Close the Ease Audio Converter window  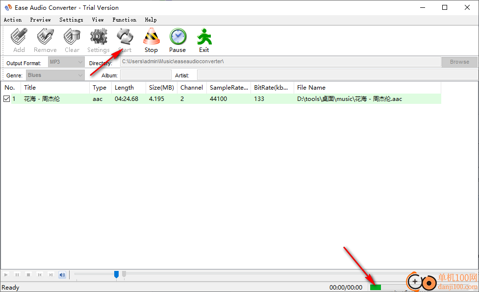(467, 7)
